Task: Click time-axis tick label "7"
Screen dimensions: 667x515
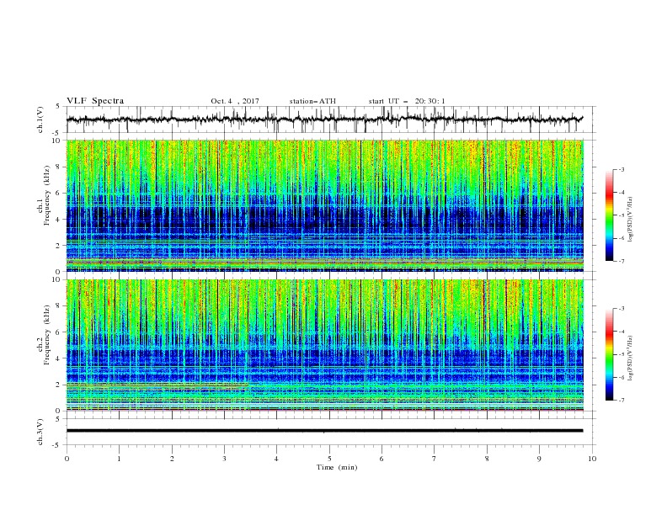Action: tap(435, 459)
